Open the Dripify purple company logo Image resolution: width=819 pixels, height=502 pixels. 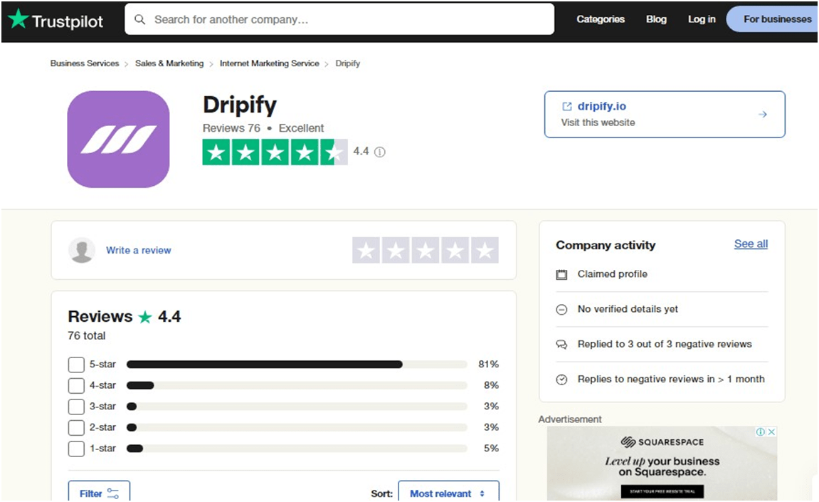click(118, 139)
